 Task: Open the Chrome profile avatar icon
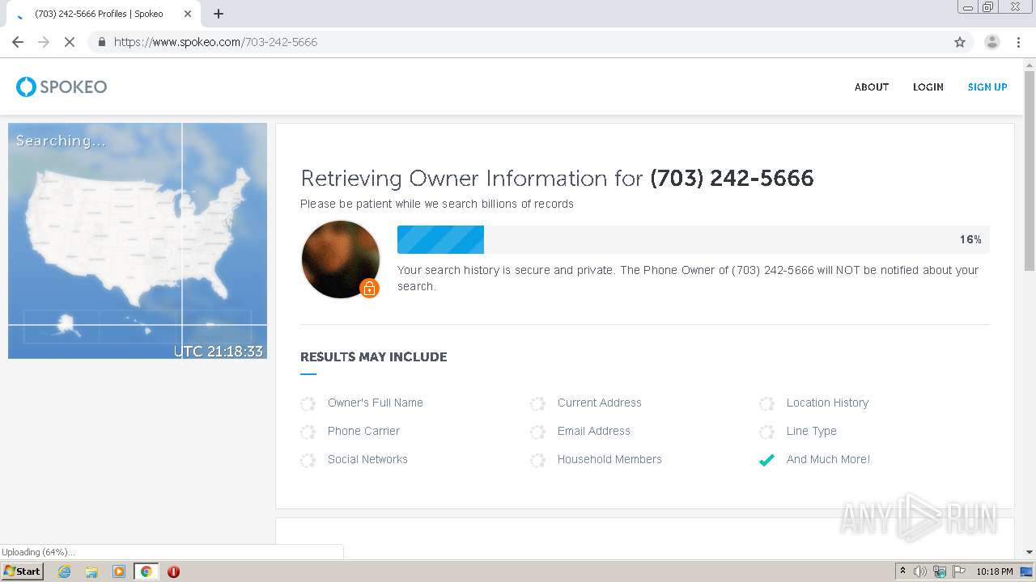click(992, 42)
